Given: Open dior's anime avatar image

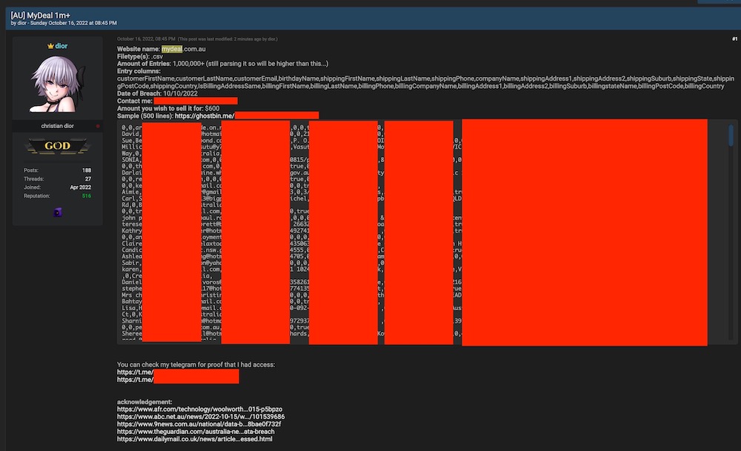Looking at the screenshot, I should click(x=58, y=84).
